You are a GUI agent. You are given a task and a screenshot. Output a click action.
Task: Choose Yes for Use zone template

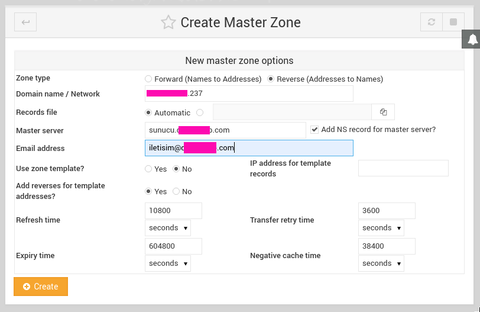pos(149,169)
